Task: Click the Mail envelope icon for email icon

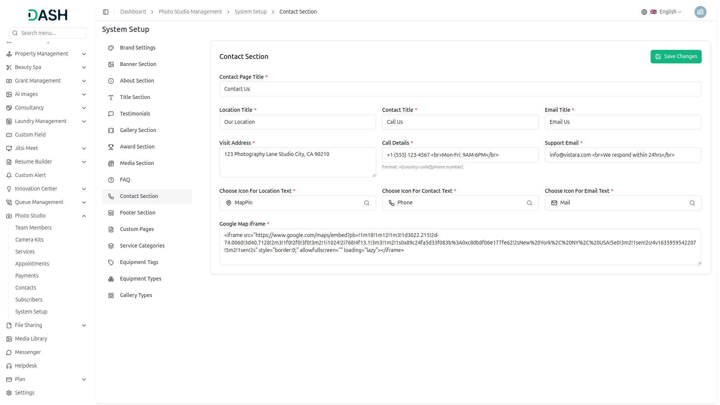Action: click(554, 203)
